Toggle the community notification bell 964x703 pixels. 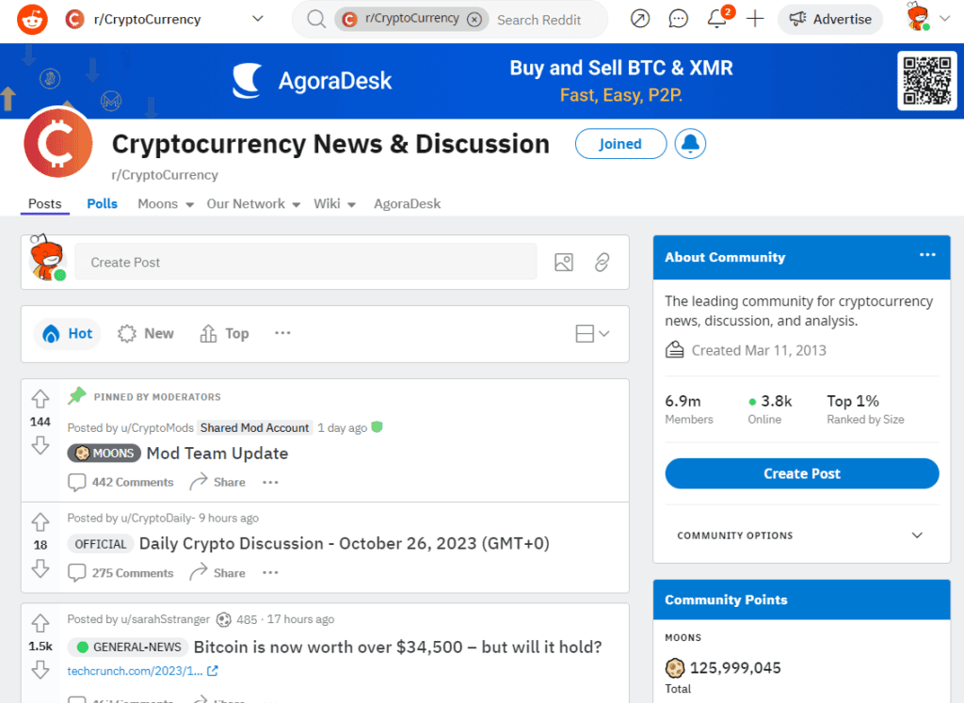[690, 144]
